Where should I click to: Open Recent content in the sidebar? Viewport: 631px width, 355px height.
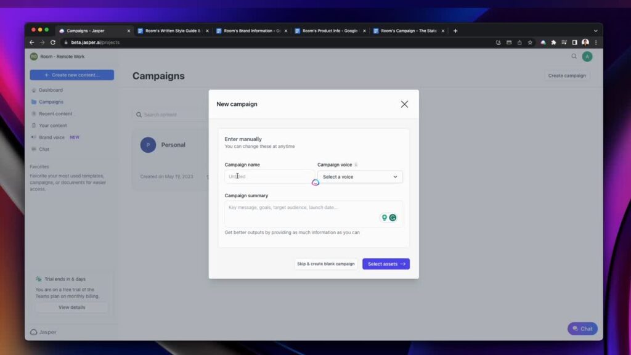pos(55,113)
